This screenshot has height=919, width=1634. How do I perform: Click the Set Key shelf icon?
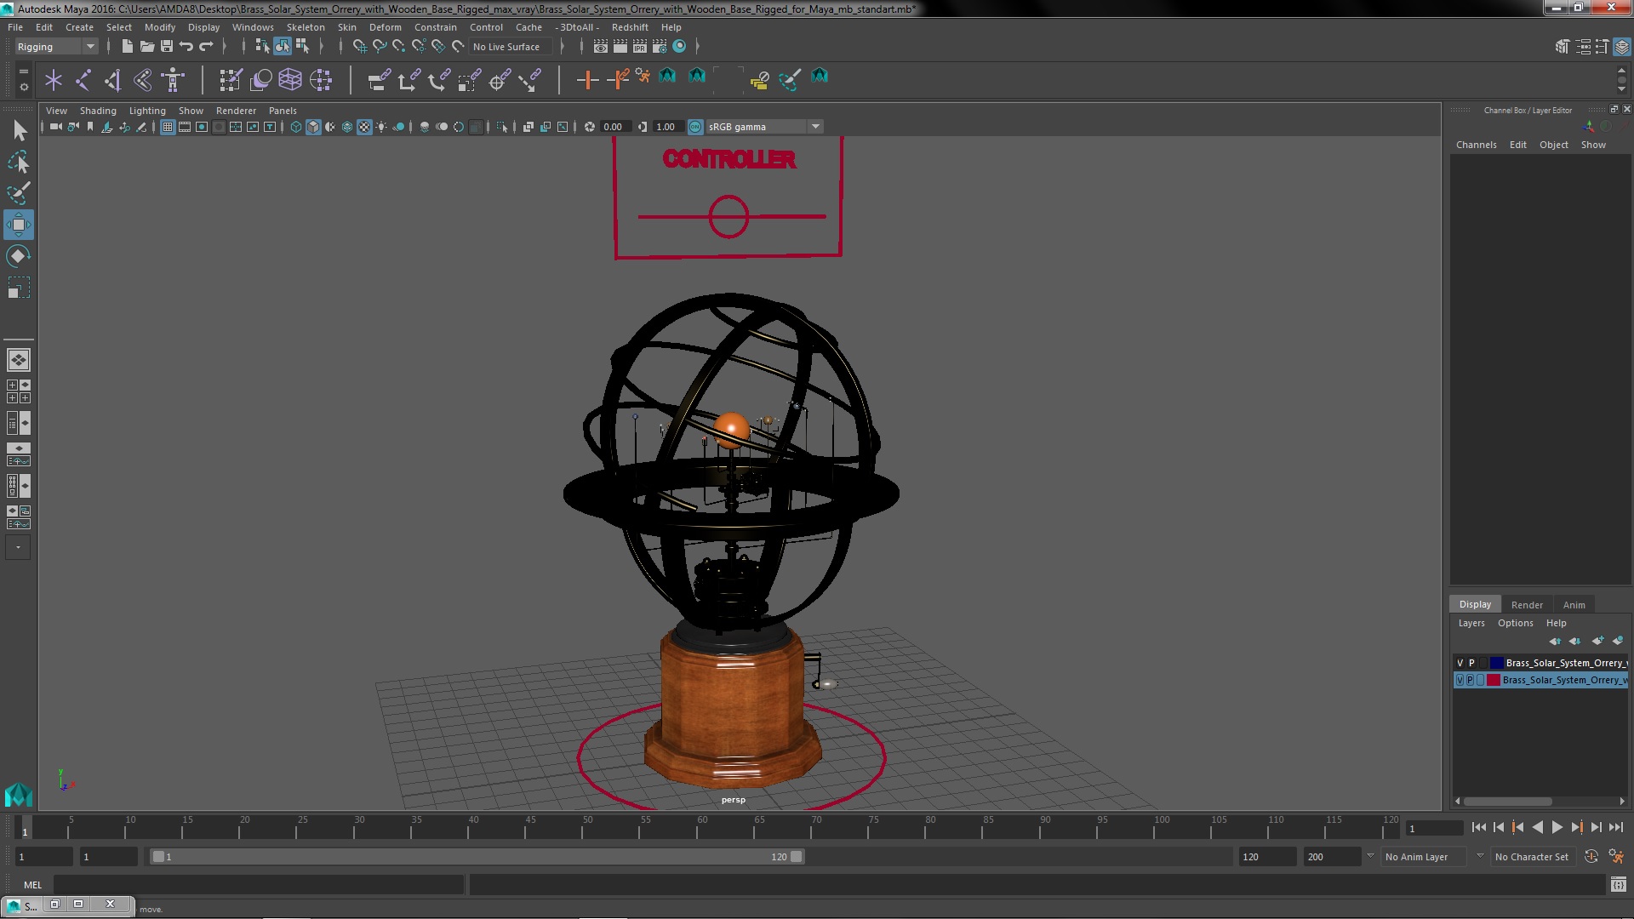click(587, 81)
